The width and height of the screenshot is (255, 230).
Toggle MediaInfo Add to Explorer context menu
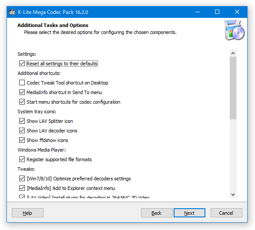point(22,188)
